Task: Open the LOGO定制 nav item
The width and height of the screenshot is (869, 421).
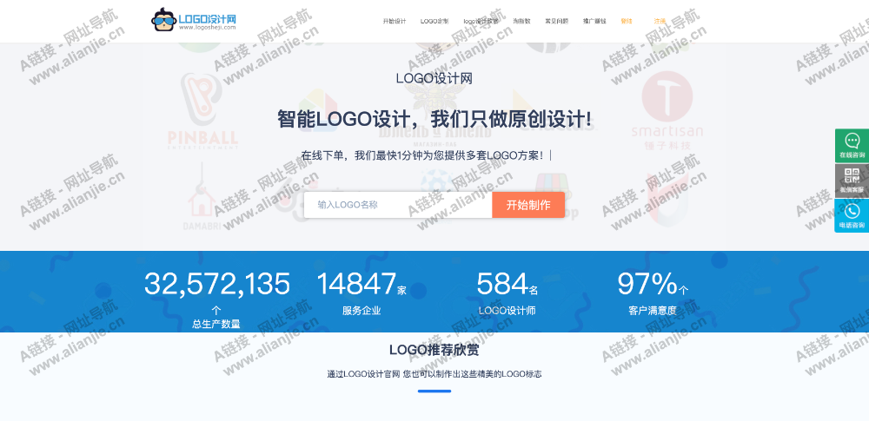Action: 434,21
